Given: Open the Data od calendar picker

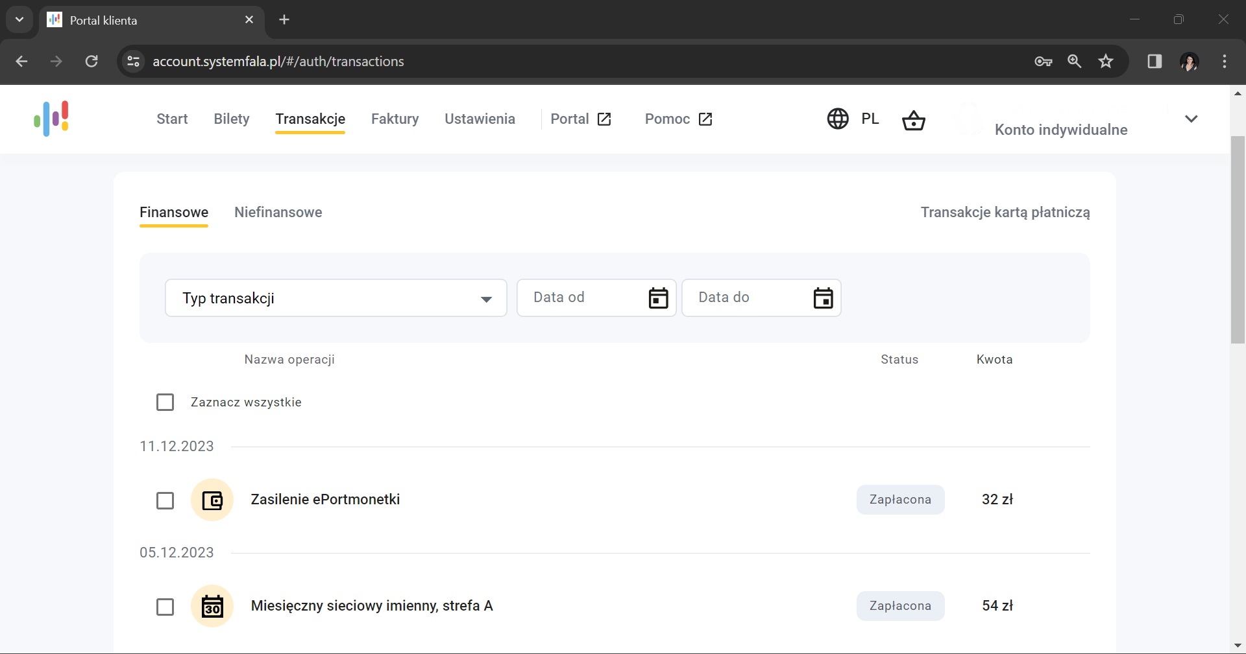Looking at the screenshot, I should (658, 298).
